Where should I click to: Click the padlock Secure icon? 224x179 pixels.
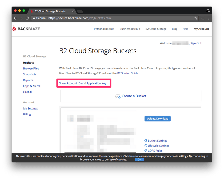tap(34, 18)
